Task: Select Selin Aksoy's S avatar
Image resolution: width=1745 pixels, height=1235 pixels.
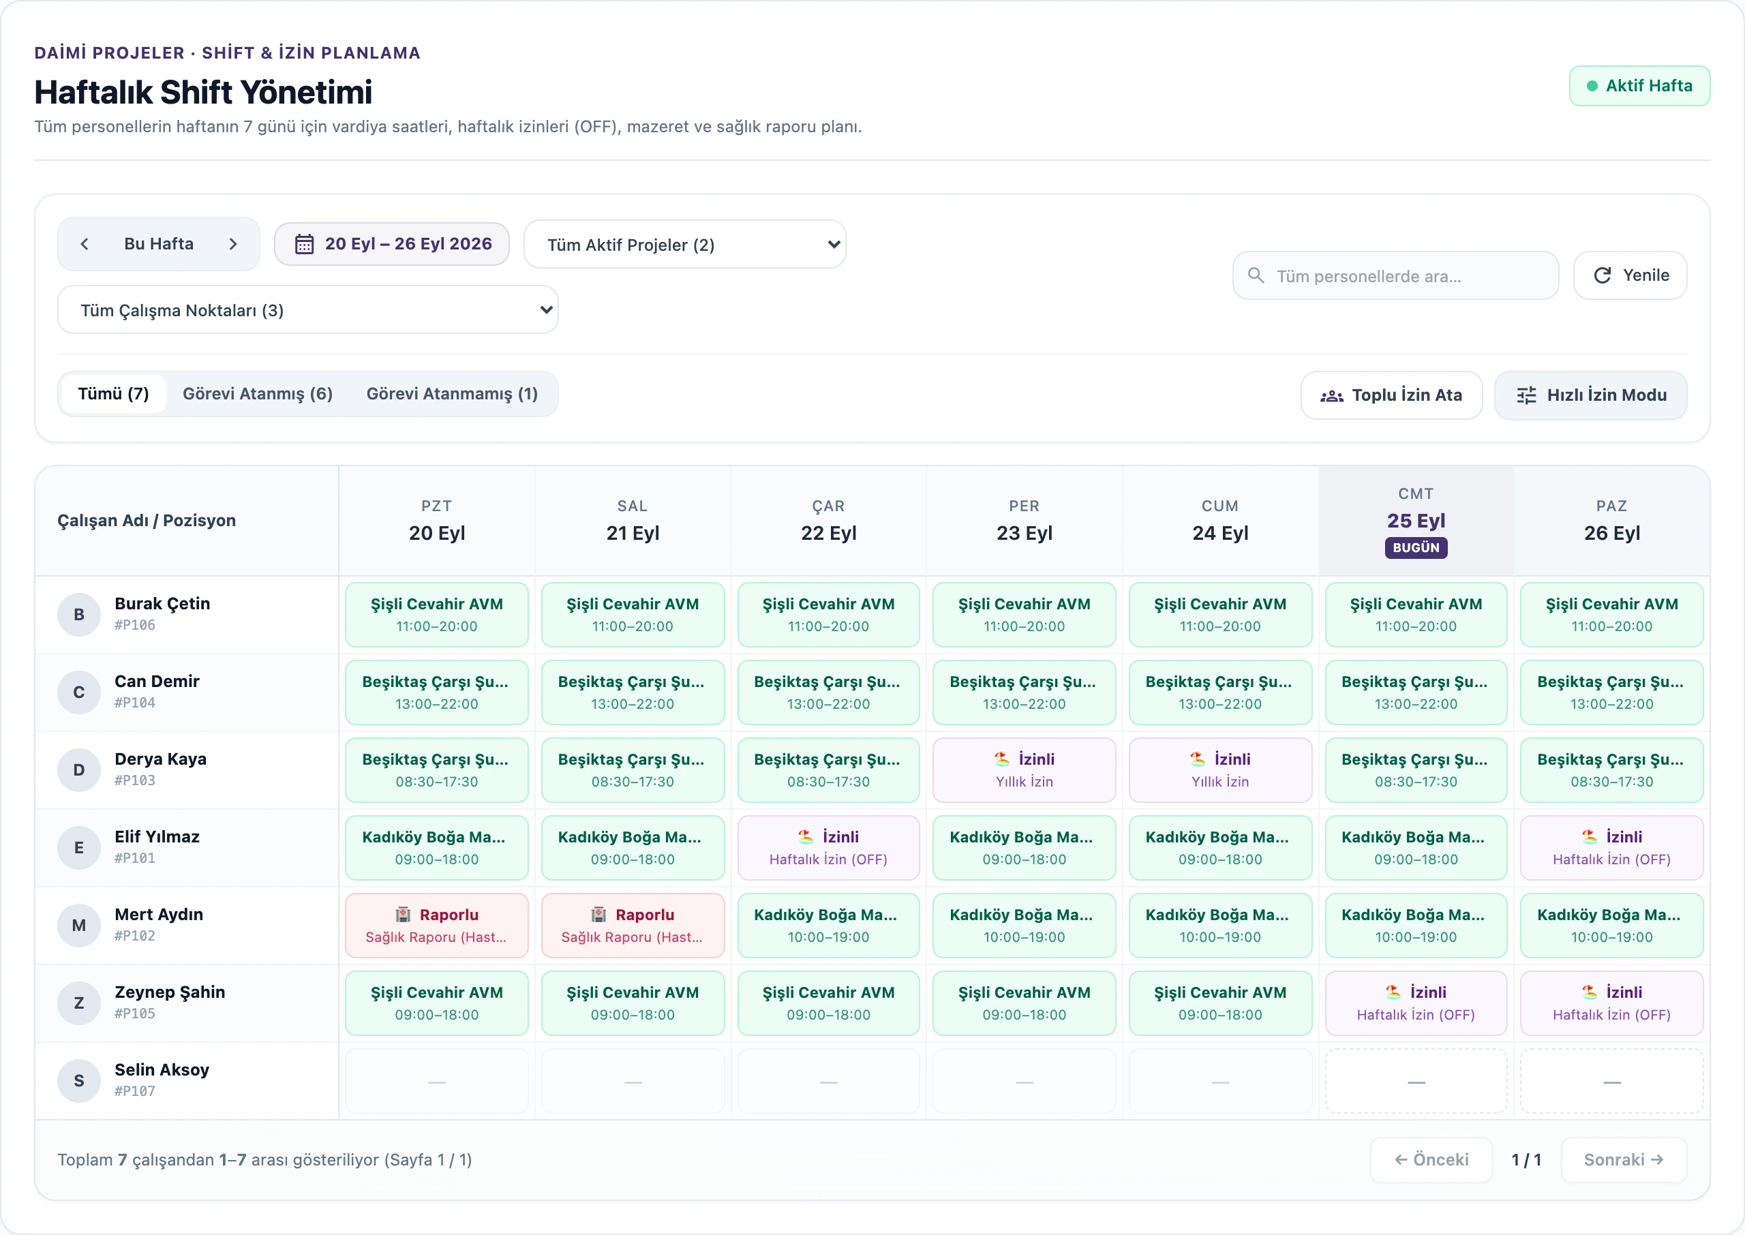Action: 79,1081
